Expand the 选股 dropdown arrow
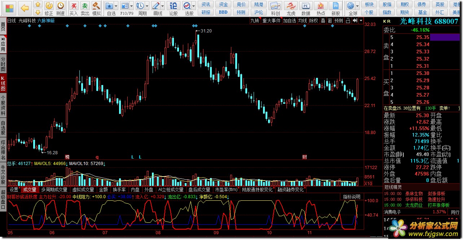 click(x=194, y=6)
